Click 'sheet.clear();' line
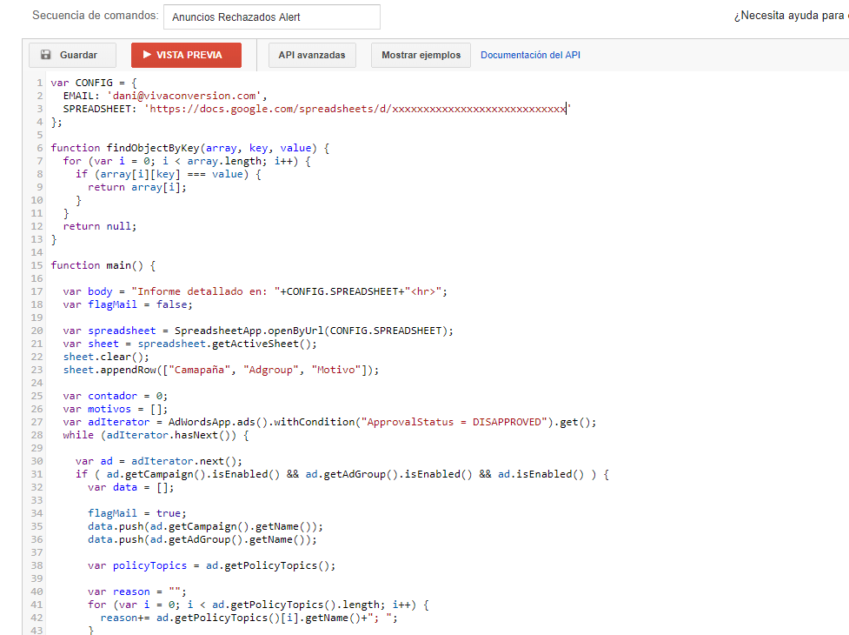The height and width of the screenshot is (635, 849). (x=106, y=357)
